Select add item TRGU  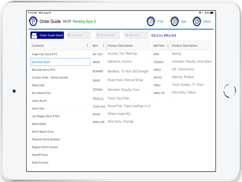click(157, 85)
